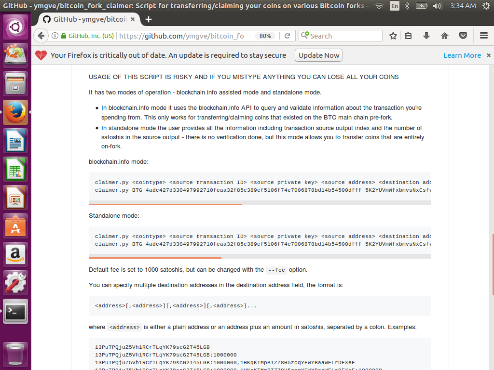Go to home page via the home icon
The height and width of the screenshot is (370, 494).
[444, 36]
